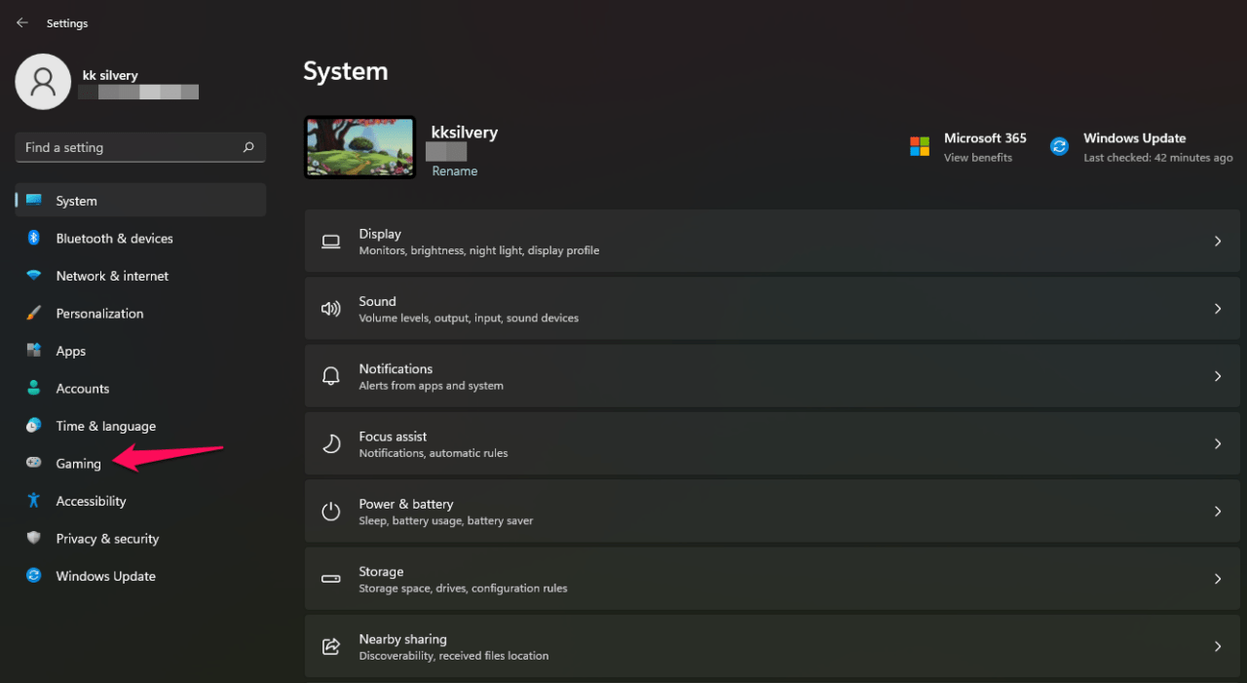Image resolution: width=1247 pixels, height=683 pixels.
Task: Click the Network & internet Wi-Fi icon
Action: 34,276
